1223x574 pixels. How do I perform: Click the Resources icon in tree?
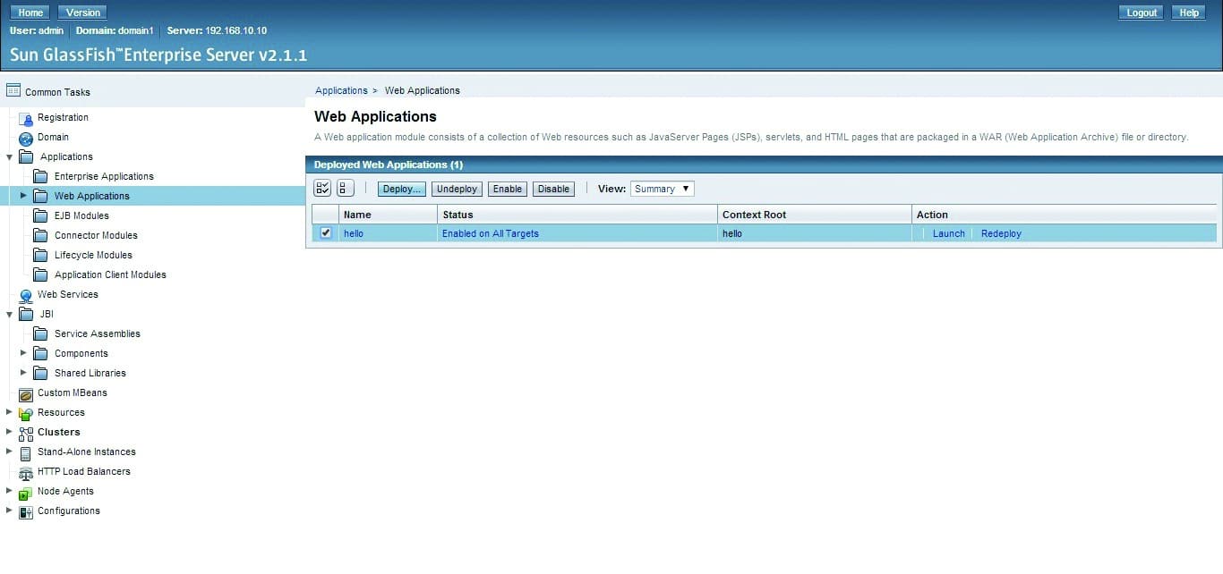(x=26, y=413)
